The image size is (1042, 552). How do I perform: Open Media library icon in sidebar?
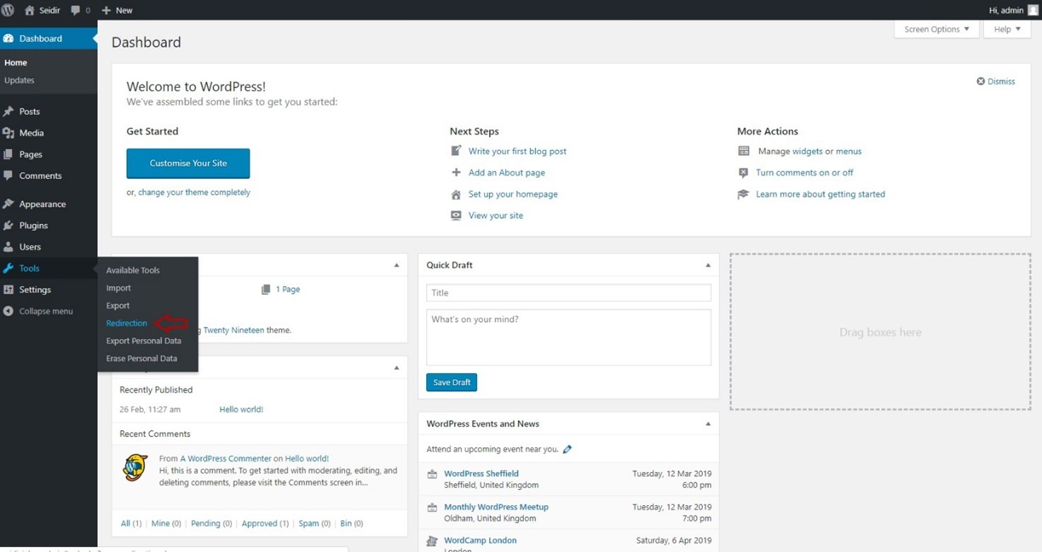click(8, 133)
